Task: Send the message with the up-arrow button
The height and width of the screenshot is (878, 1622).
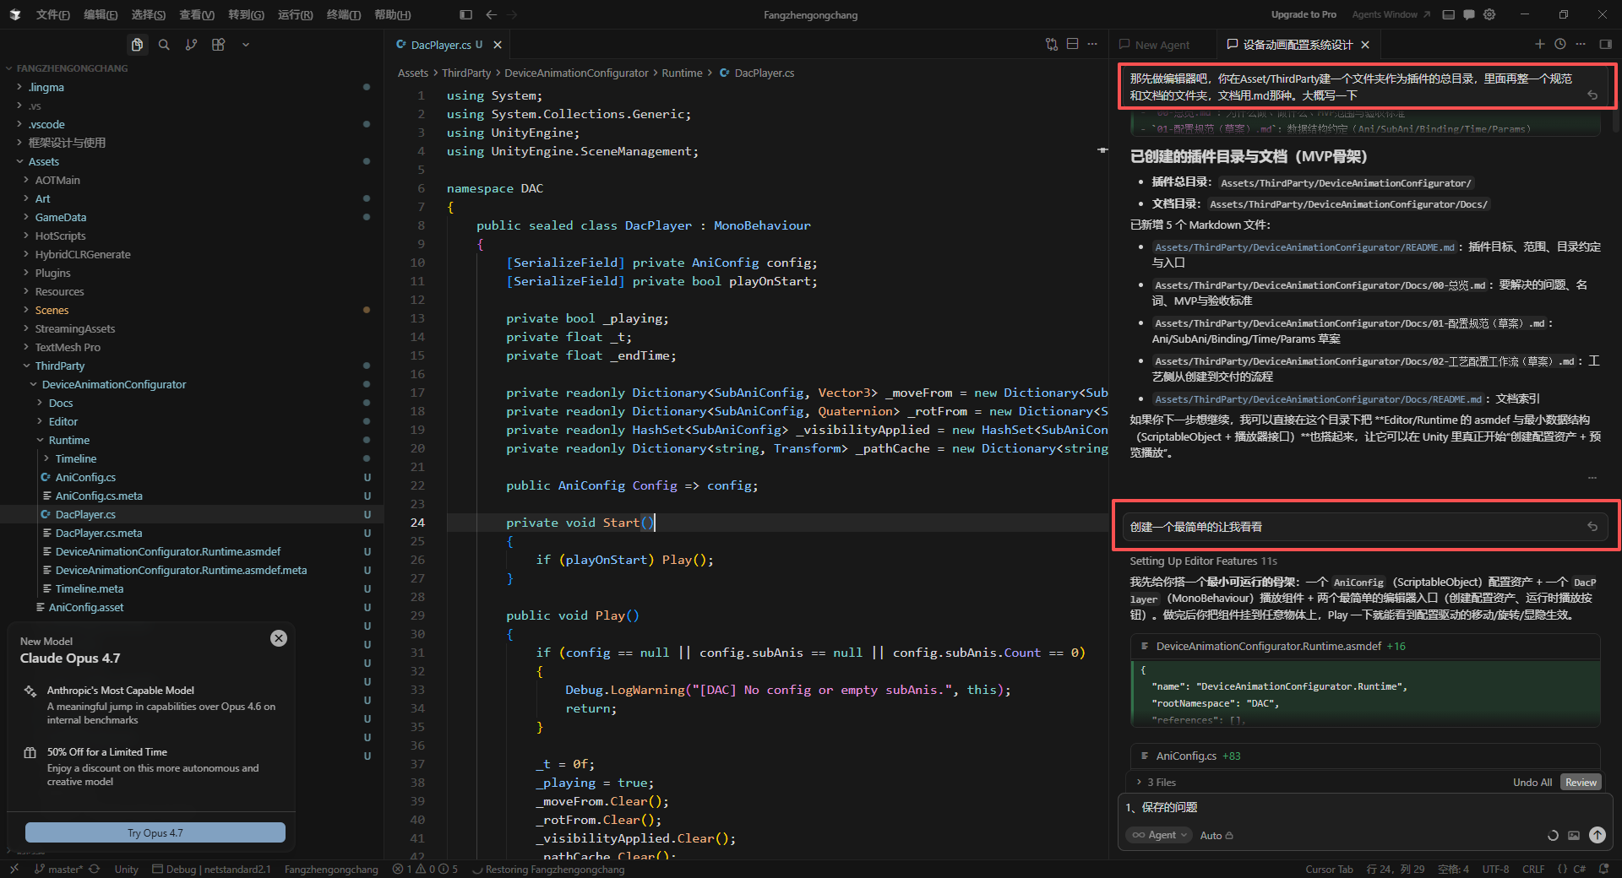Action: (x=1597, y=835)
